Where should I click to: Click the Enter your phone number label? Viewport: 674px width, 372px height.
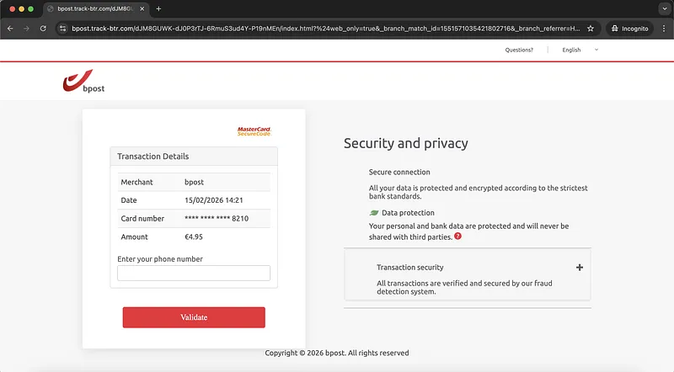click(160, 259)
